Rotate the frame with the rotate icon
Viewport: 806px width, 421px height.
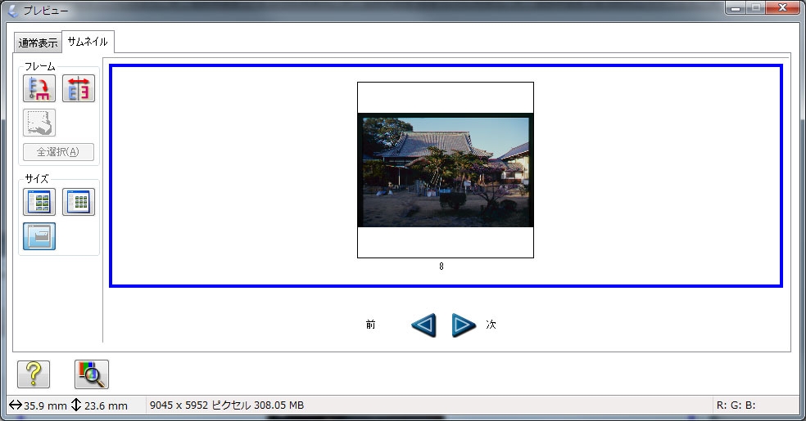point(39,88)
